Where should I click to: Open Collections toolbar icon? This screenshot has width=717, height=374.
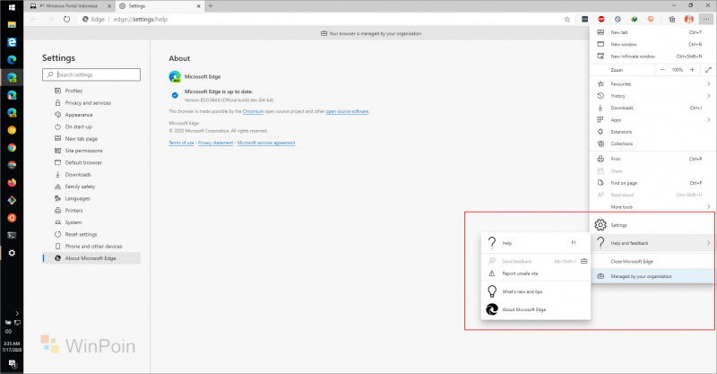coord(671,19)
